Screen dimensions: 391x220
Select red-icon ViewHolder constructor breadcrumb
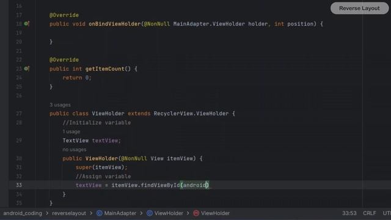pos(215,213)
